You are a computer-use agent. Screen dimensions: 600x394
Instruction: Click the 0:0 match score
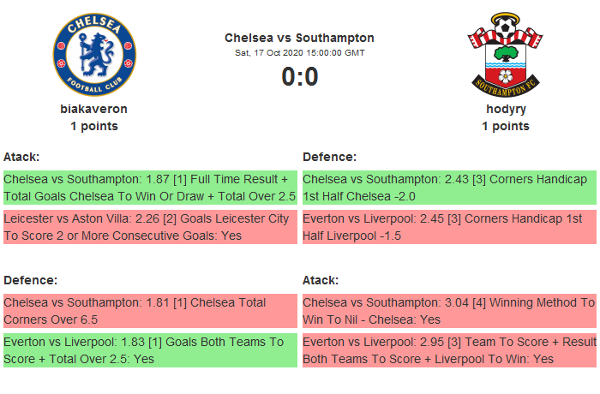(299, 77)
